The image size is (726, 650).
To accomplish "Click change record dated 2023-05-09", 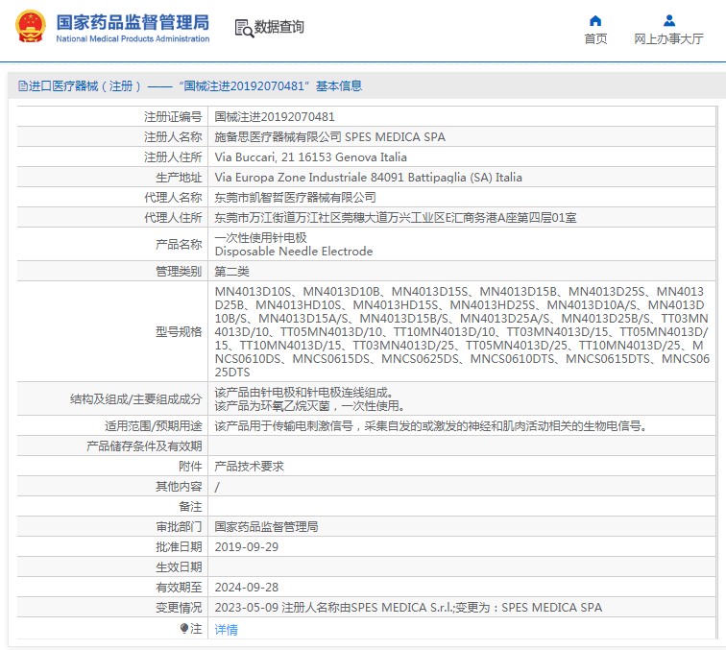I will pyautogui.click(x=408, y=608).
